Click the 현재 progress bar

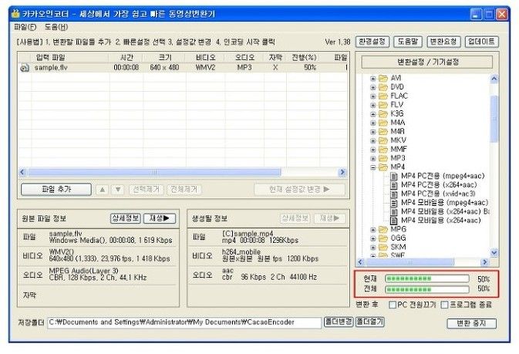tap(427, 279)
